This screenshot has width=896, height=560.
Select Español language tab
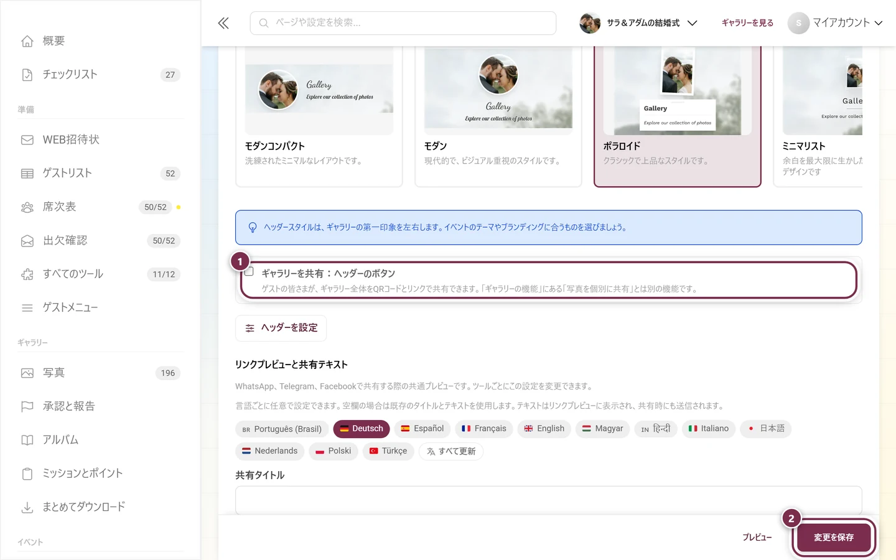coord(422,429)
